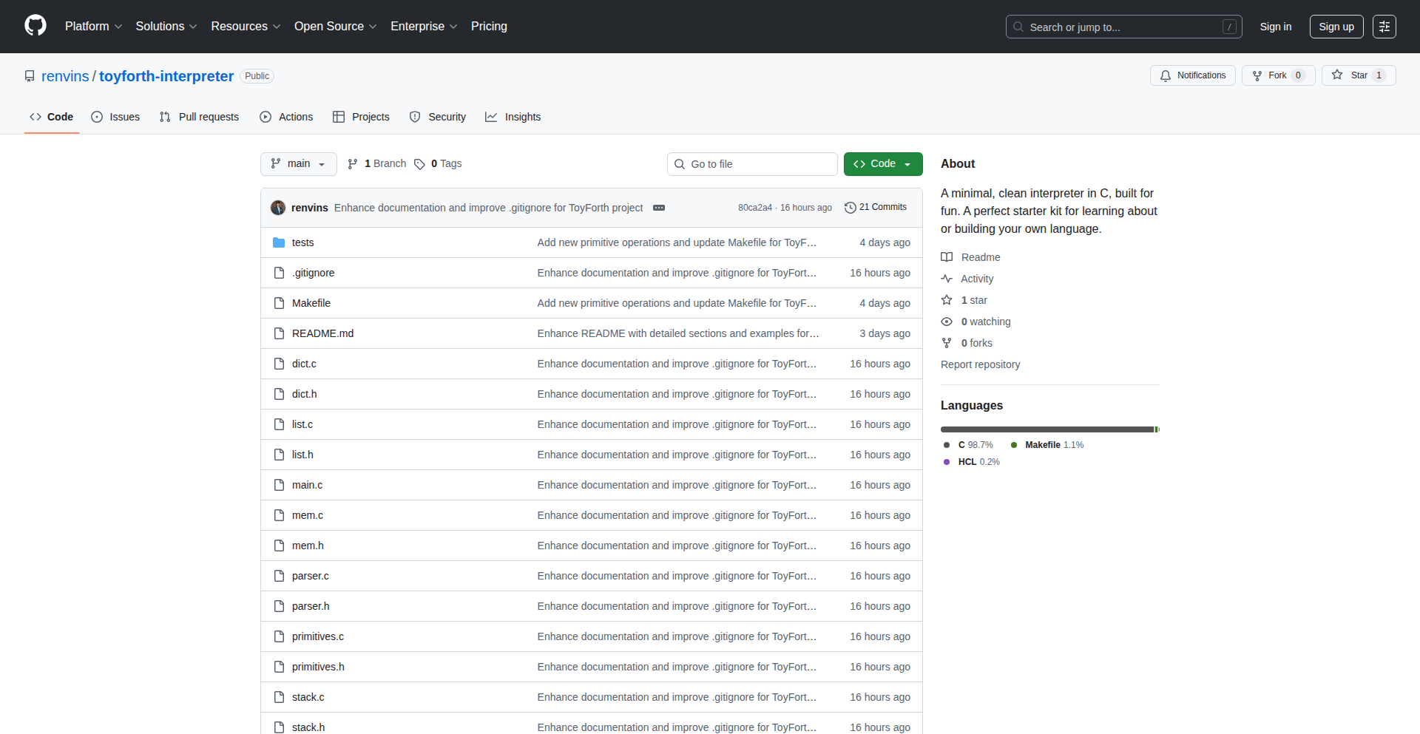Image resolution: width=1420 pixels, height=734 pixels.
Task: Click the Fork repository icon
Action: coord(1257,75)
